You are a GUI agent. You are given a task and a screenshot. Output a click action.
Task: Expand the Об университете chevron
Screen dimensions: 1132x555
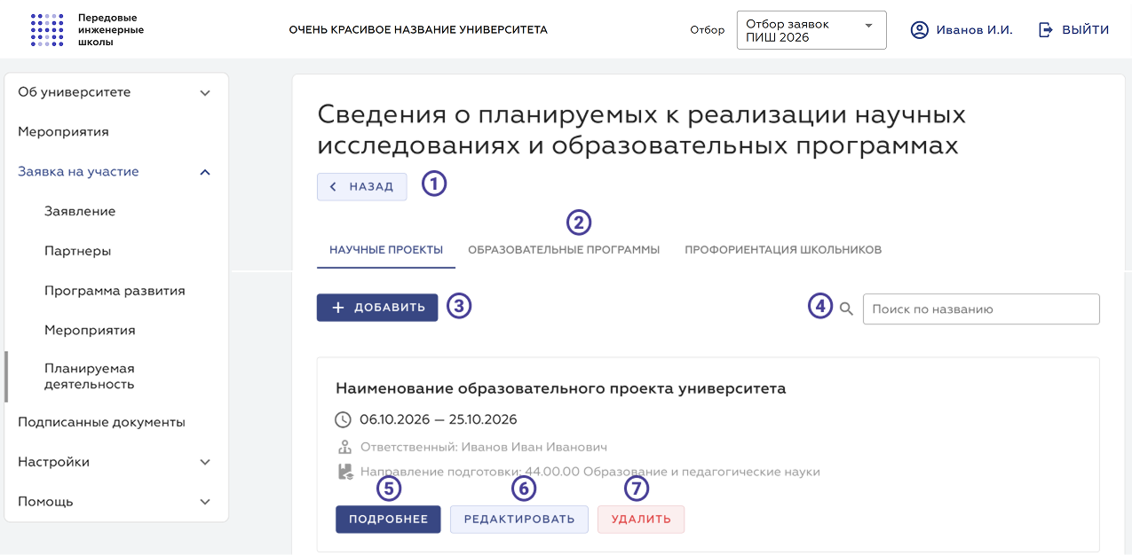tap(205, 92)
